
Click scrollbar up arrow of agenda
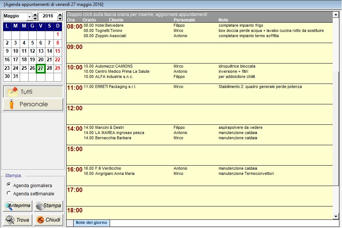(336, 14)
